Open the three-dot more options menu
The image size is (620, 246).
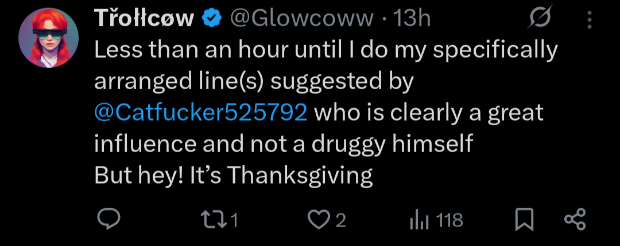pyautogui.click(x=589, y=21)
